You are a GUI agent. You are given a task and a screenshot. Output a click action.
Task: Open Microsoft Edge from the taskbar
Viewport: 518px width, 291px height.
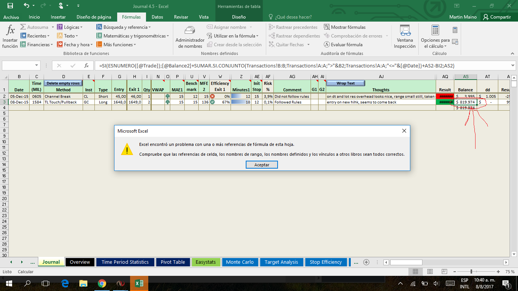pos(64,283)
